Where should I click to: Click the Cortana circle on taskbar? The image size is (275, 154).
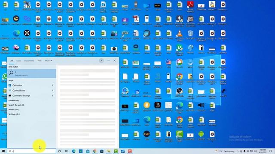[59, 151]
